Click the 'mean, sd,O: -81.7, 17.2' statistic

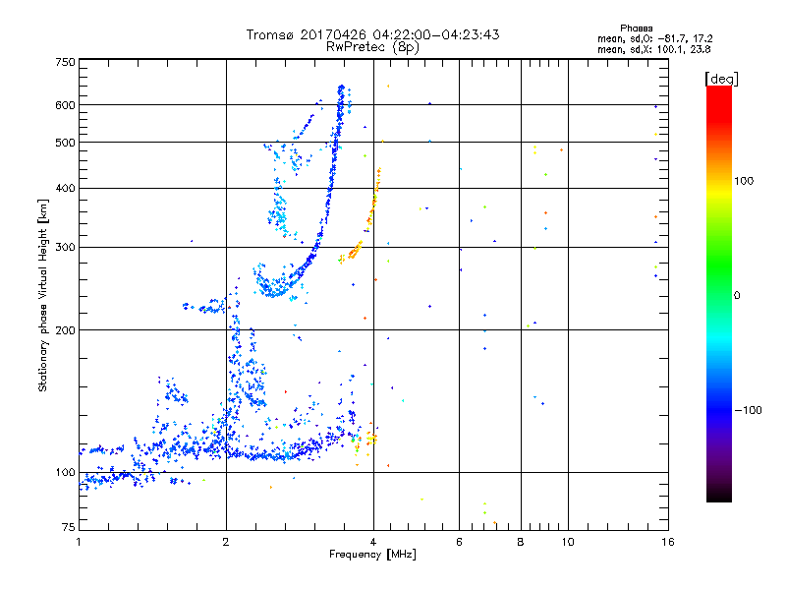pos(654,38)
